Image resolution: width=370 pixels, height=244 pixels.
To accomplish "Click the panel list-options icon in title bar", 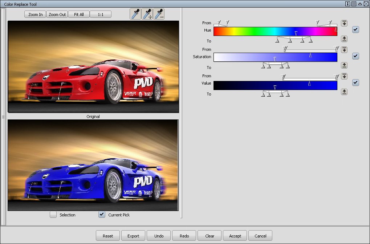I will pos(354,4).
